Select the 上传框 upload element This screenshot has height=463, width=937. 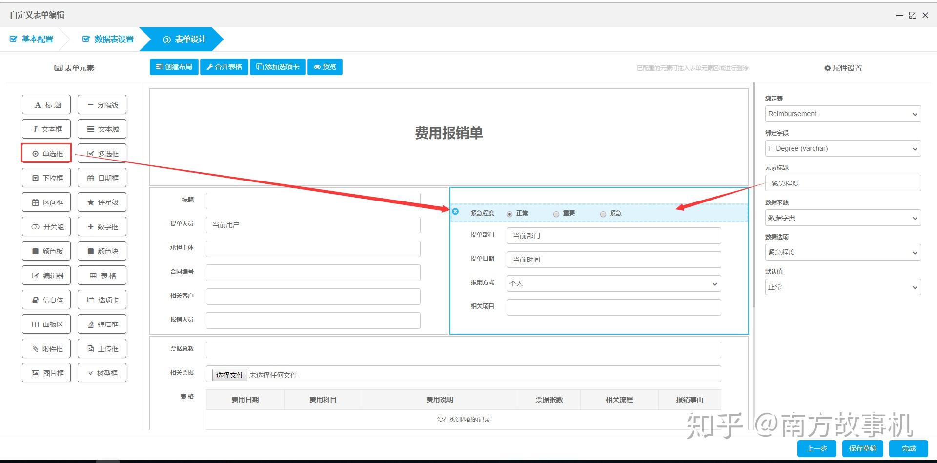pyautogui.click(x=102, y=348)
